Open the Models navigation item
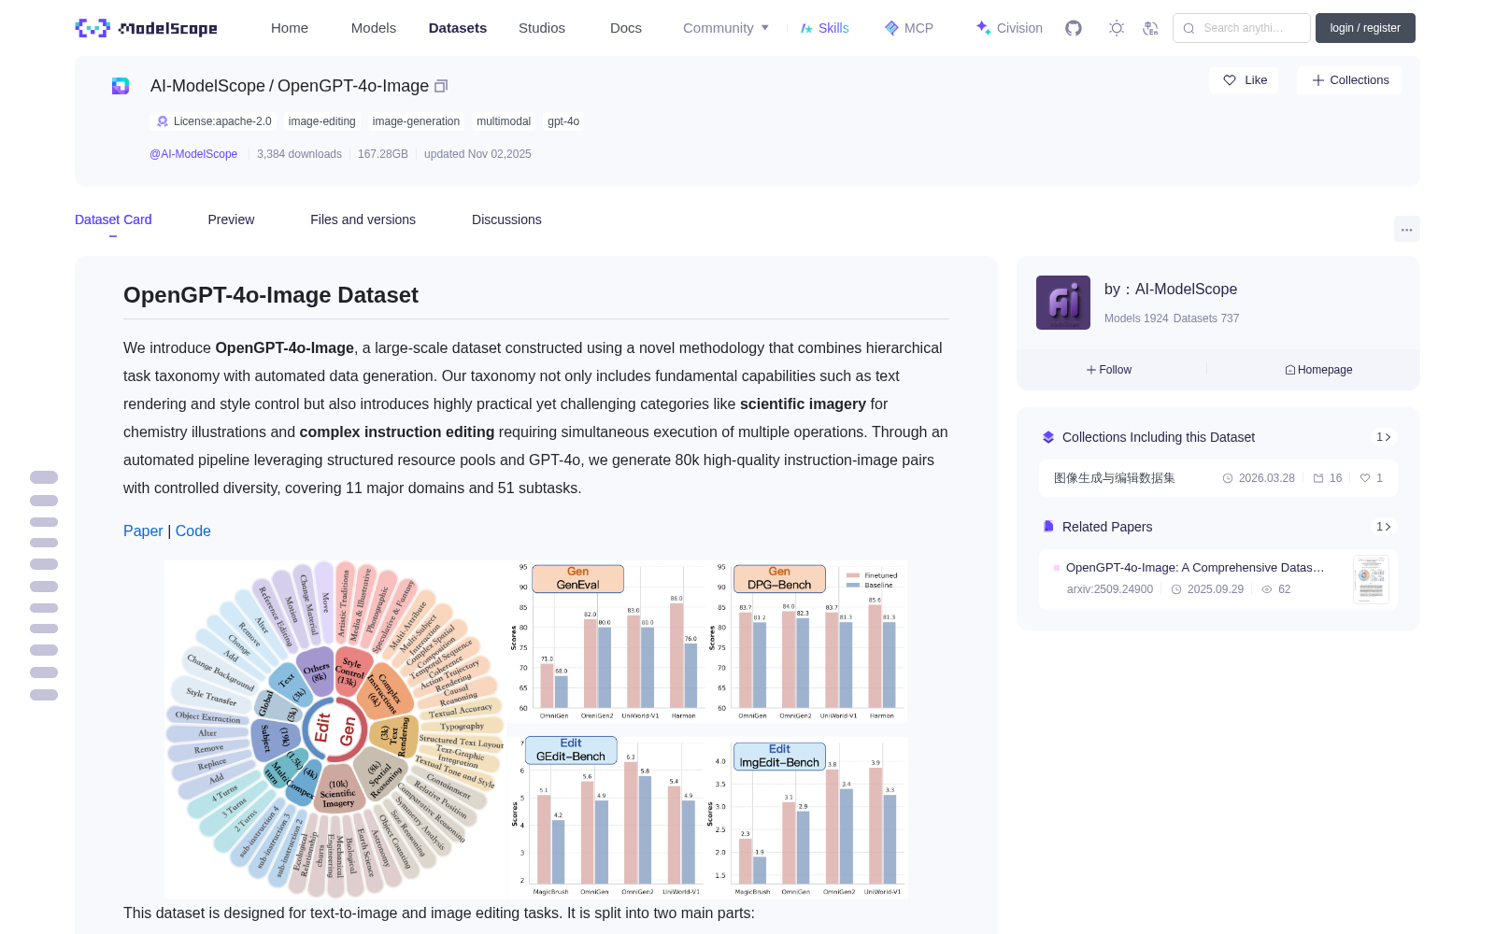 (x=374, y=28)
